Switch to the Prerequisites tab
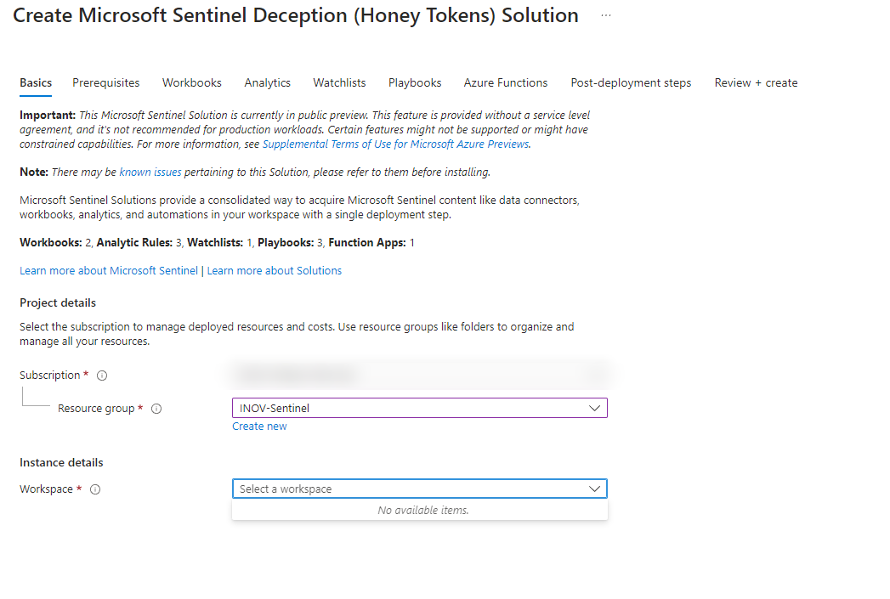Image resolution: width=890 pixels, height=599 pixels. [105, 82]
